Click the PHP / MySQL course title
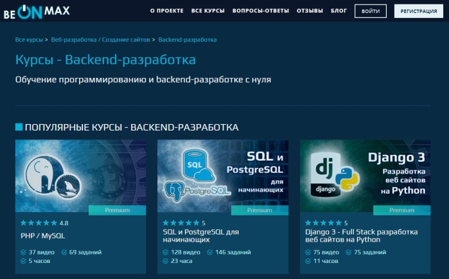 pos(43,236)
